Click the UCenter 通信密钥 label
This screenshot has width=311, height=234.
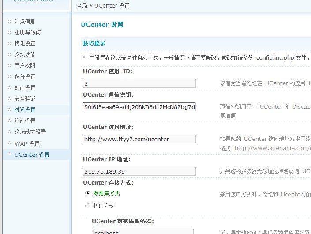pos(108,95)
